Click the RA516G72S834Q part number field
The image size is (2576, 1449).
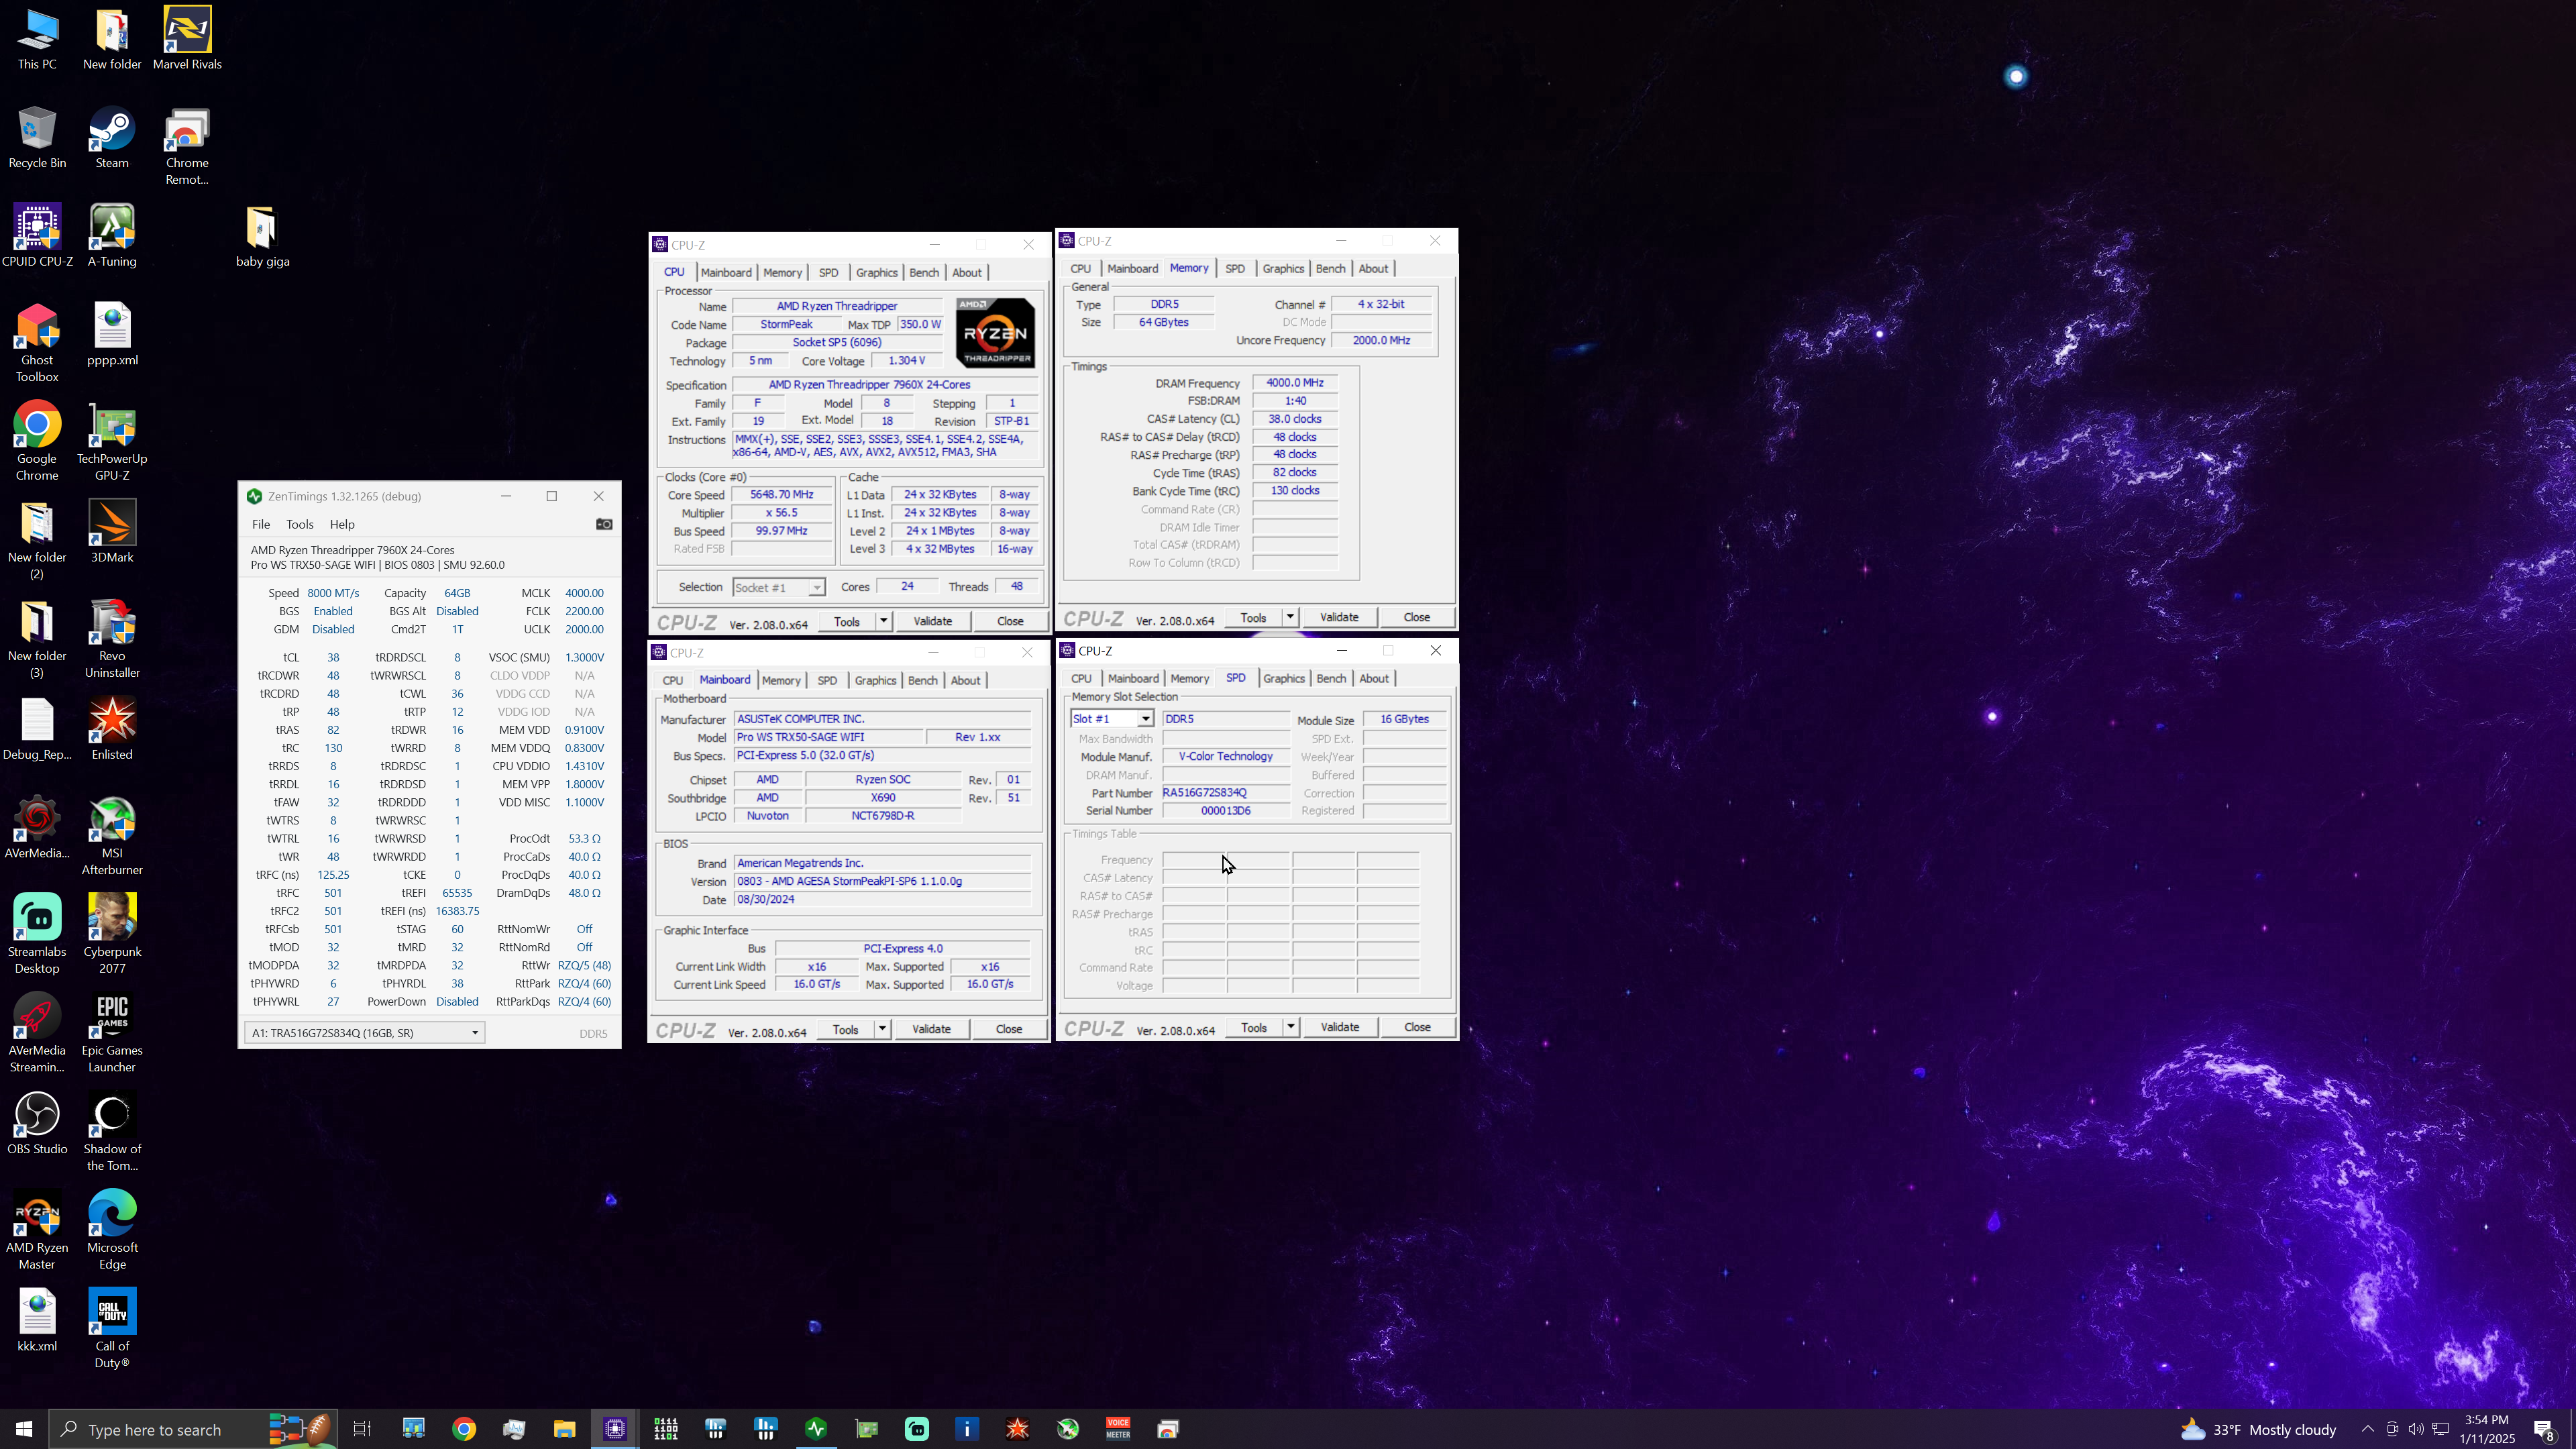1225,793
